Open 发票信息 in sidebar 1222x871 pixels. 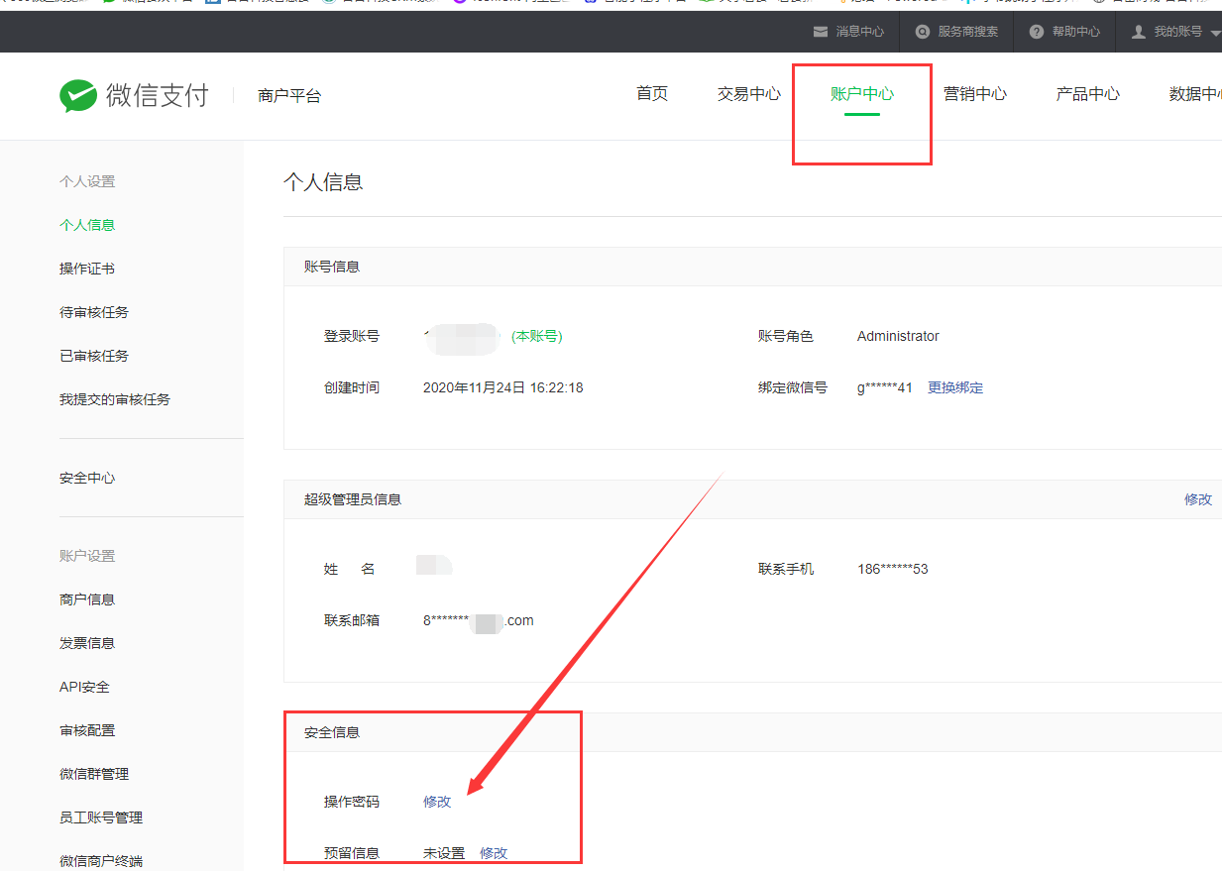pos(87,643)
